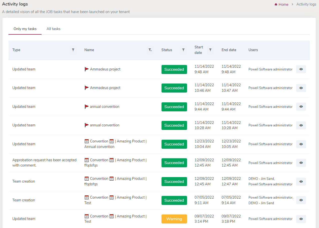Click users 'DEMO - Jim Sand, Powell Software administrator'

pos(270,181)
